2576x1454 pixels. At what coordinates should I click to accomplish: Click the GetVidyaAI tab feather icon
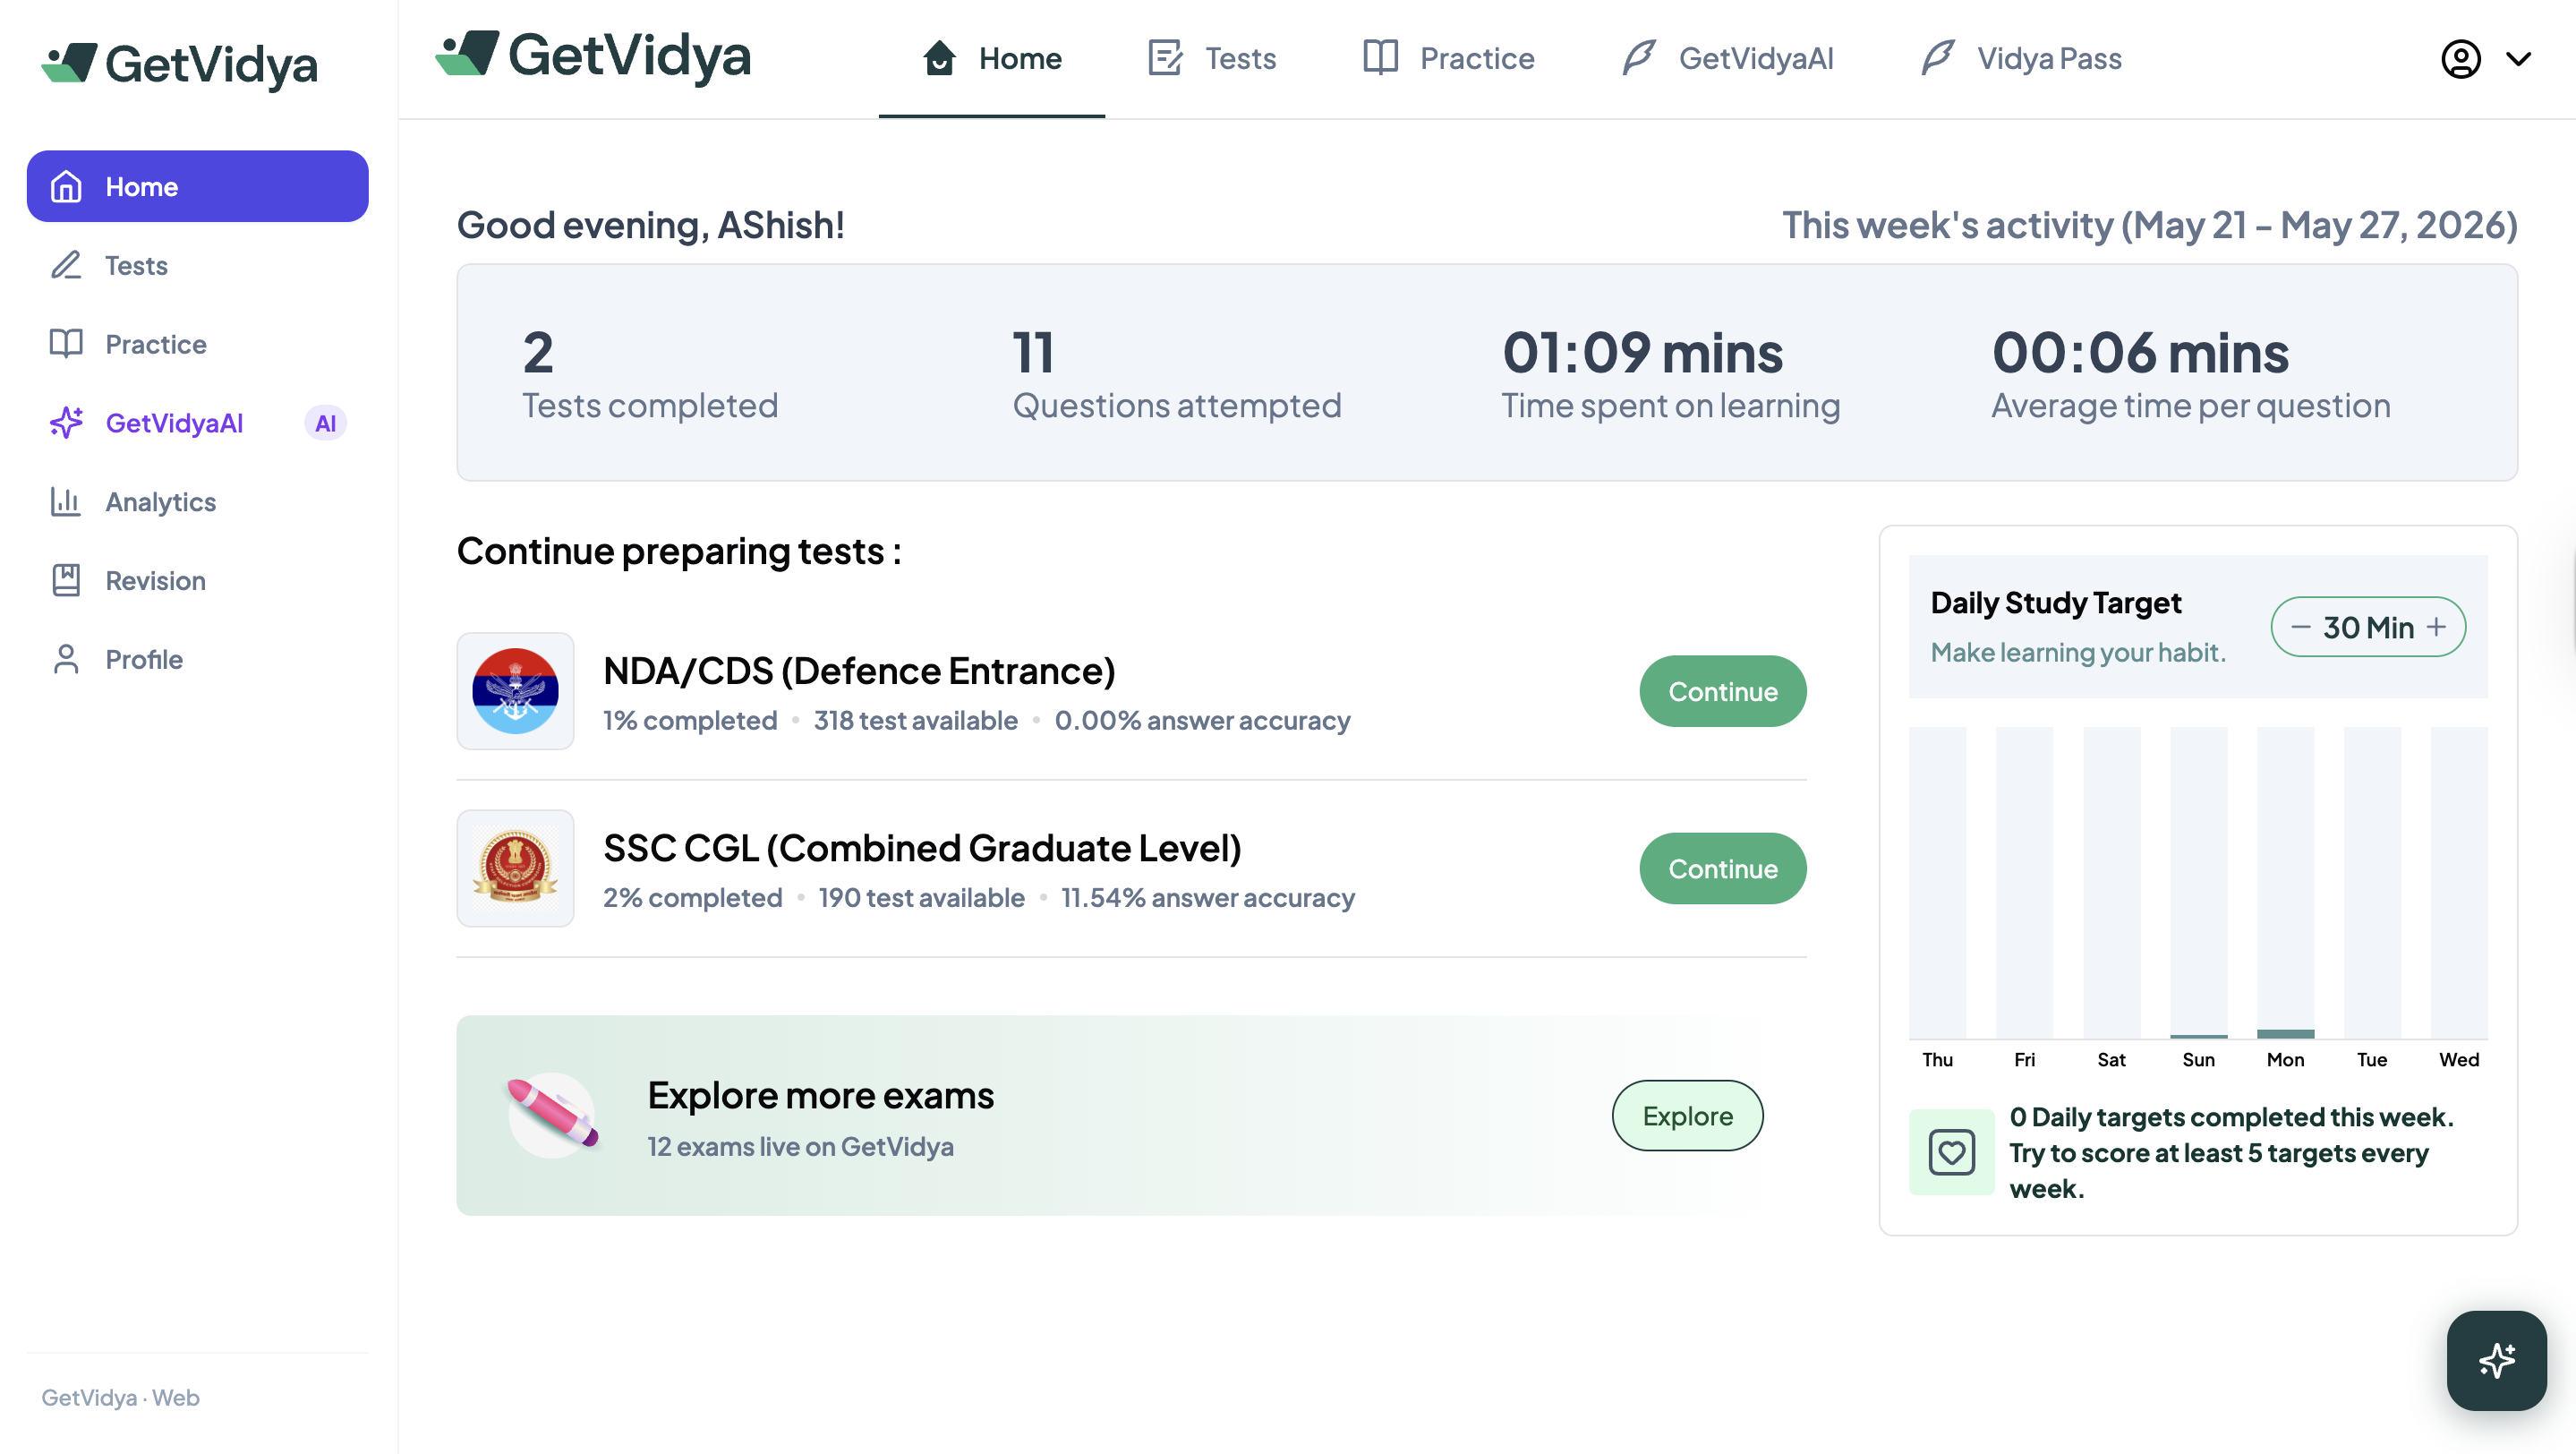(x=1638, y=58)
